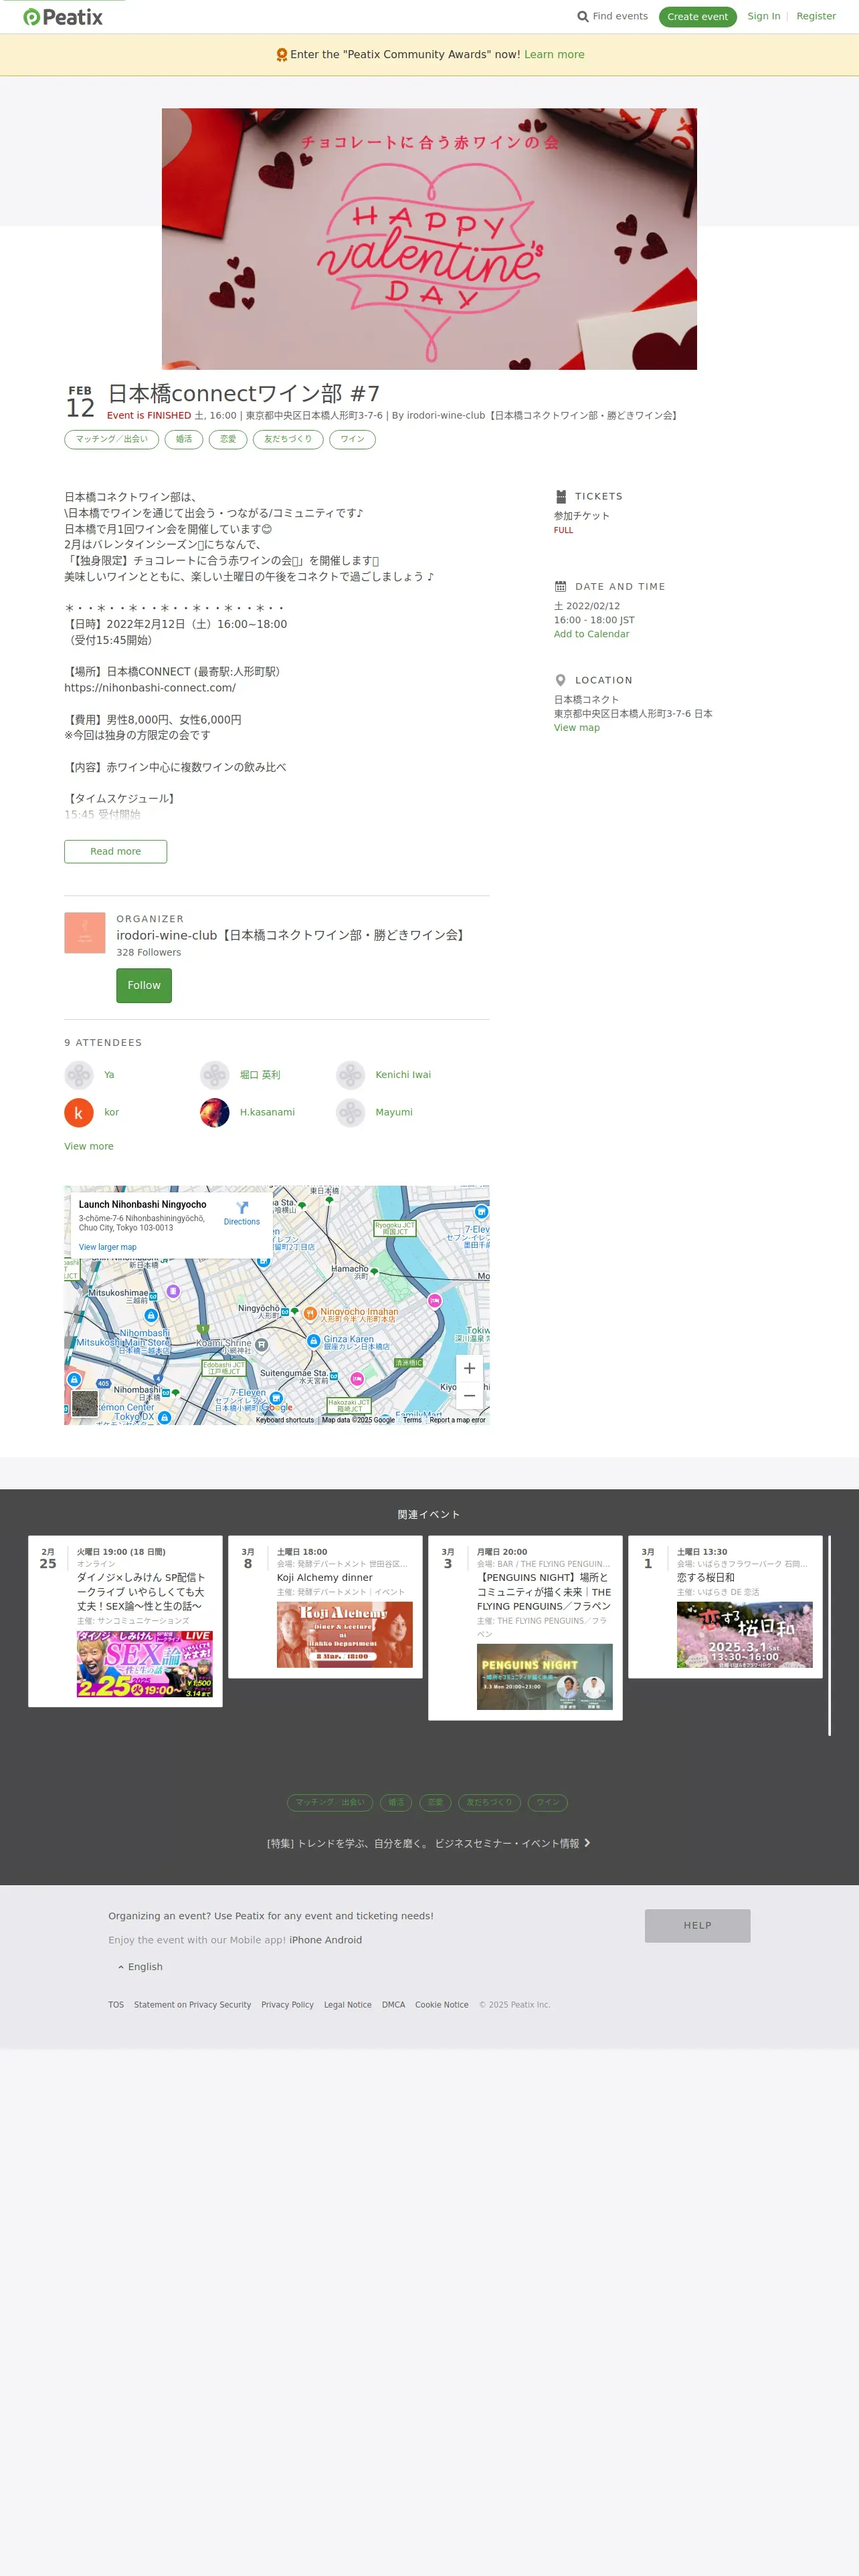The width and height of the screenshot is (859, 2576).
Task: Open the Koji Alchemy dinner event title
Action: [x=325, y=1577]
